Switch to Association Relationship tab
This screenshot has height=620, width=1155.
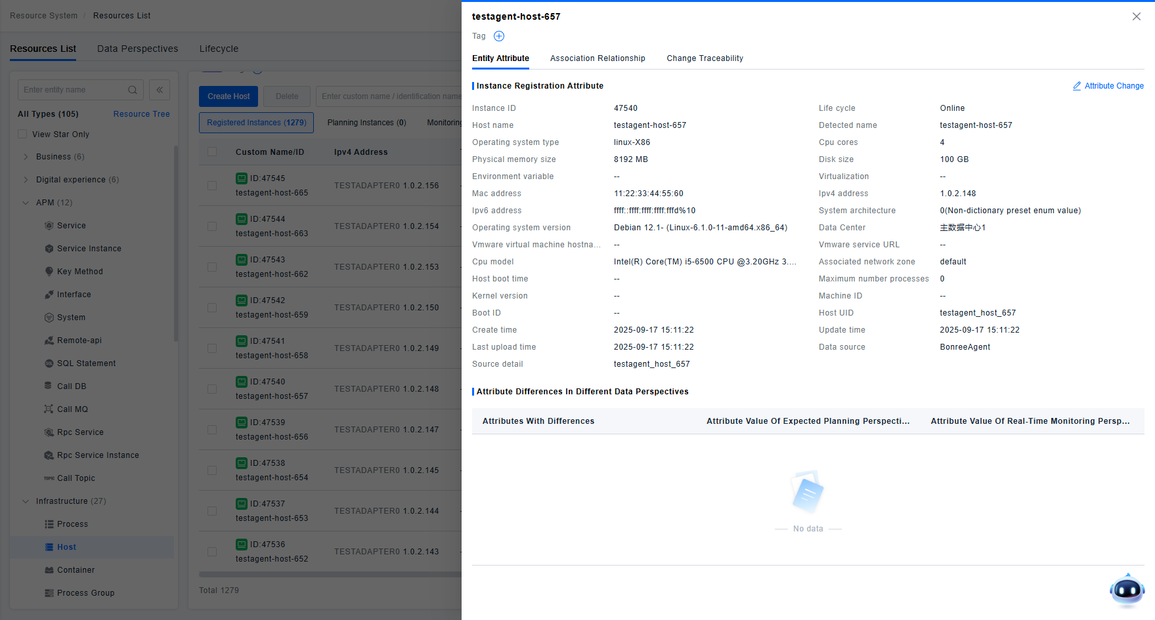pos(598,58)
